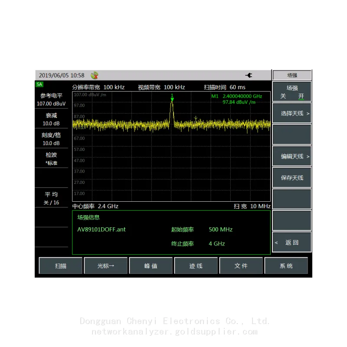
Task: Open the 选择天线 antenna submenu
Action: click(292, 113)
